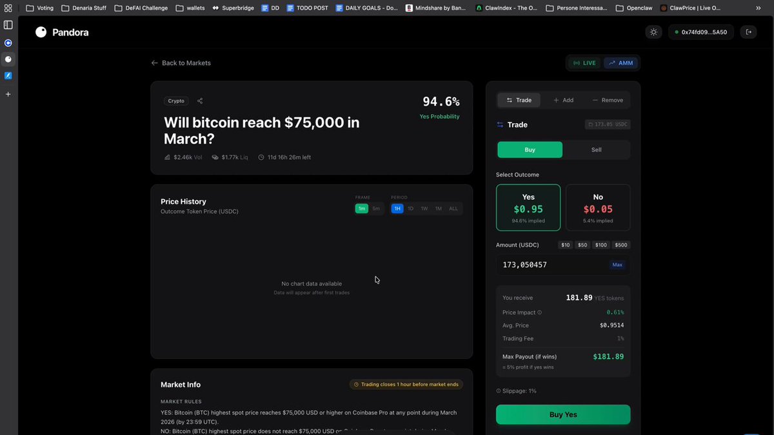Screen dimensions: 774x435
Task: Open the Slippage 1% setting
Action: (x=516, y=391)
